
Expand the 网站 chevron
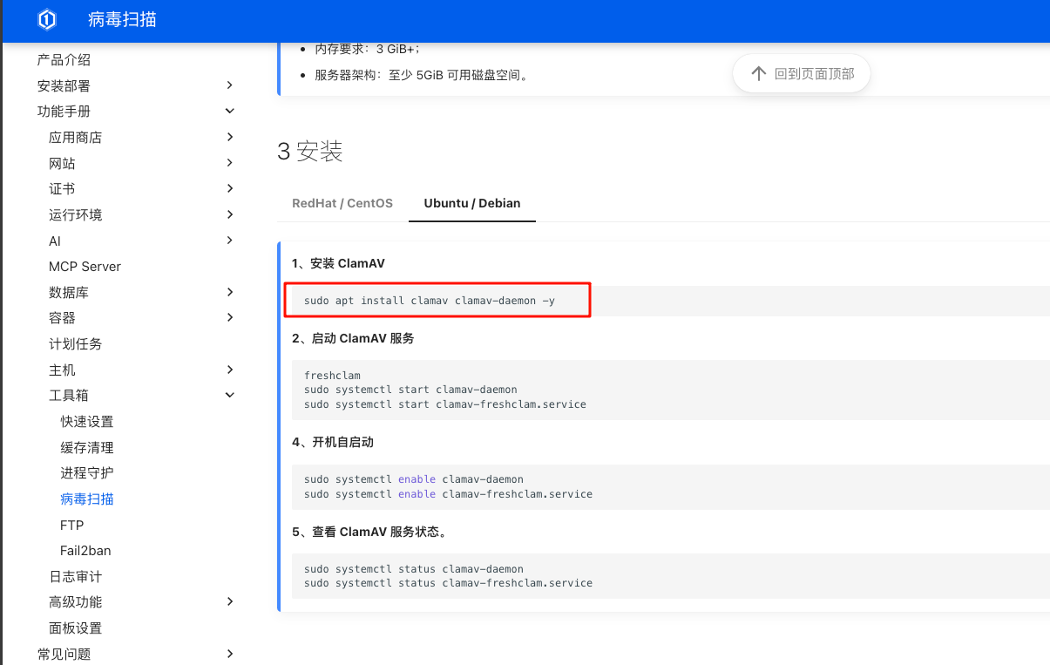229,162
